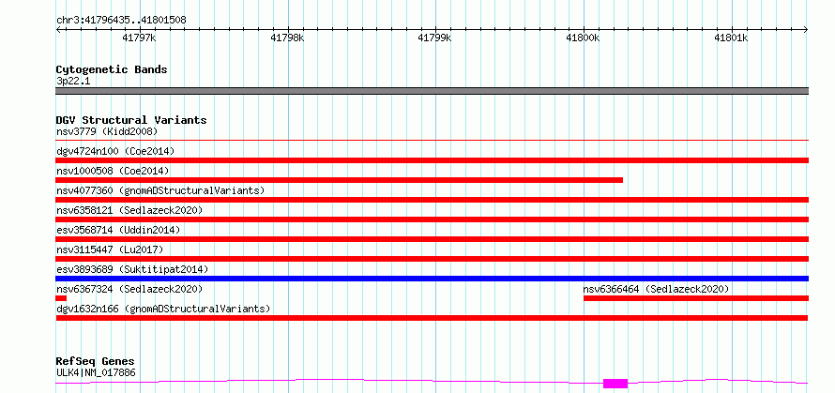Click the nsv4077360 (gnomADStructuralVariants) label
The height and width of the screenshot is (393, 835).
(x=160, y=190)
